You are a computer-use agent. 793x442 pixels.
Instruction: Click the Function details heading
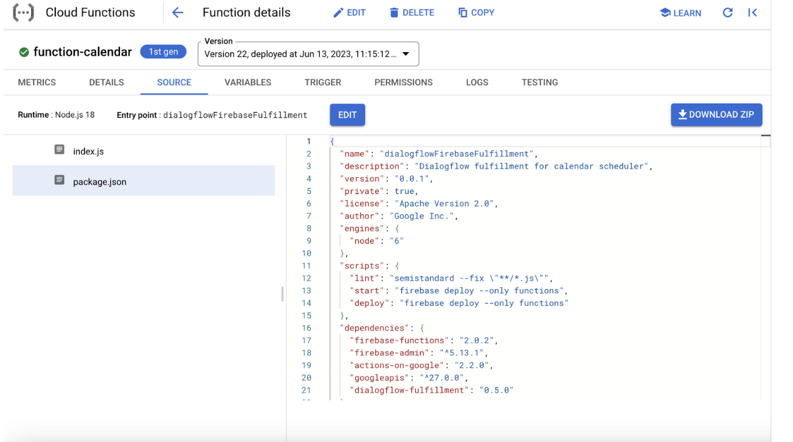(247, 13)
